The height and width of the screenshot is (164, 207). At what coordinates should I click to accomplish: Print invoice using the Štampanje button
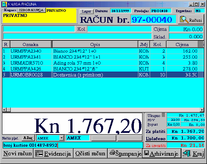pyautogui.click(x=125, y=153)
